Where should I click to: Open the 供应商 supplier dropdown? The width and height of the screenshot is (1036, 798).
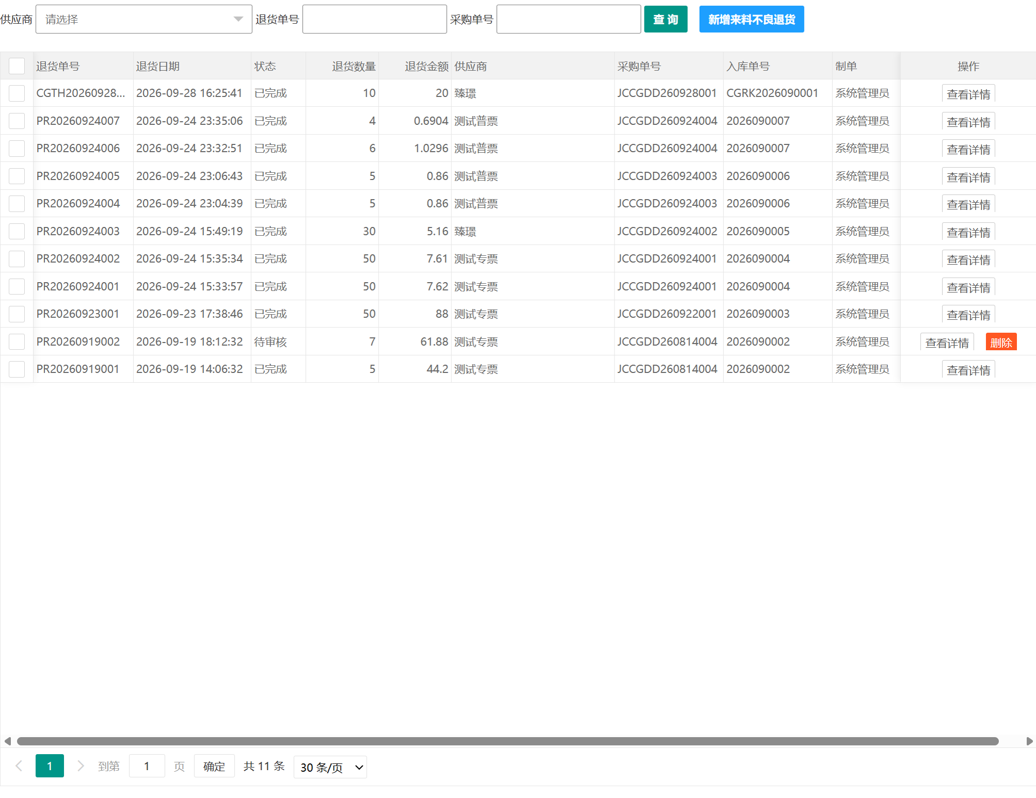[x=143, y=19]
